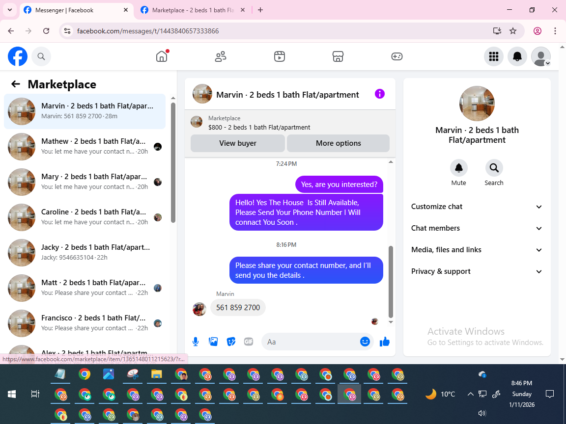
Task: Expand Customize chat section
Action: pyautogui.click(x=477, y=207)
